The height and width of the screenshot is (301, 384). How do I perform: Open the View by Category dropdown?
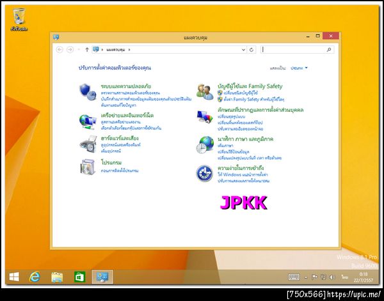pyautogui.click(x=299, y=68)
